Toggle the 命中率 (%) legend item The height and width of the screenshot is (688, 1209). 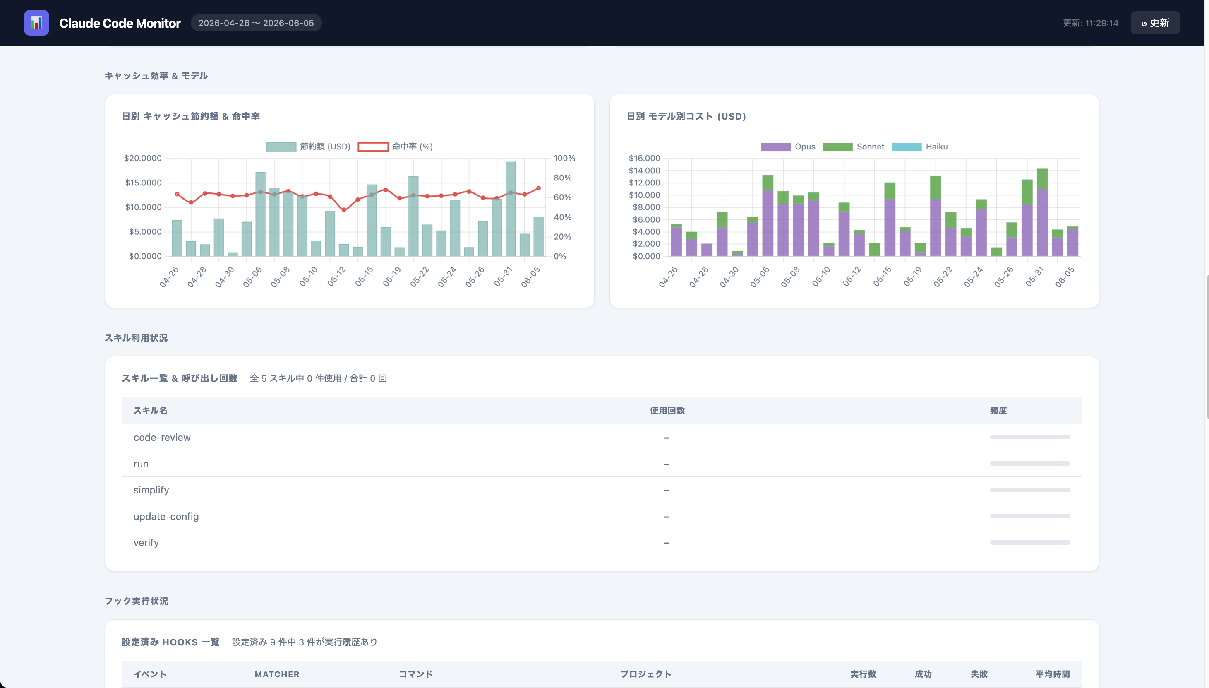point(395,147)
